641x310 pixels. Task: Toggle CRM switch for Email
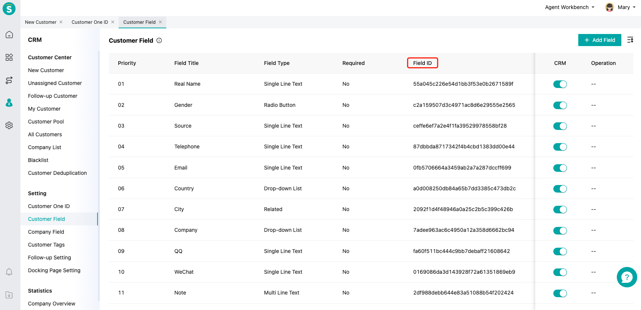560,168
